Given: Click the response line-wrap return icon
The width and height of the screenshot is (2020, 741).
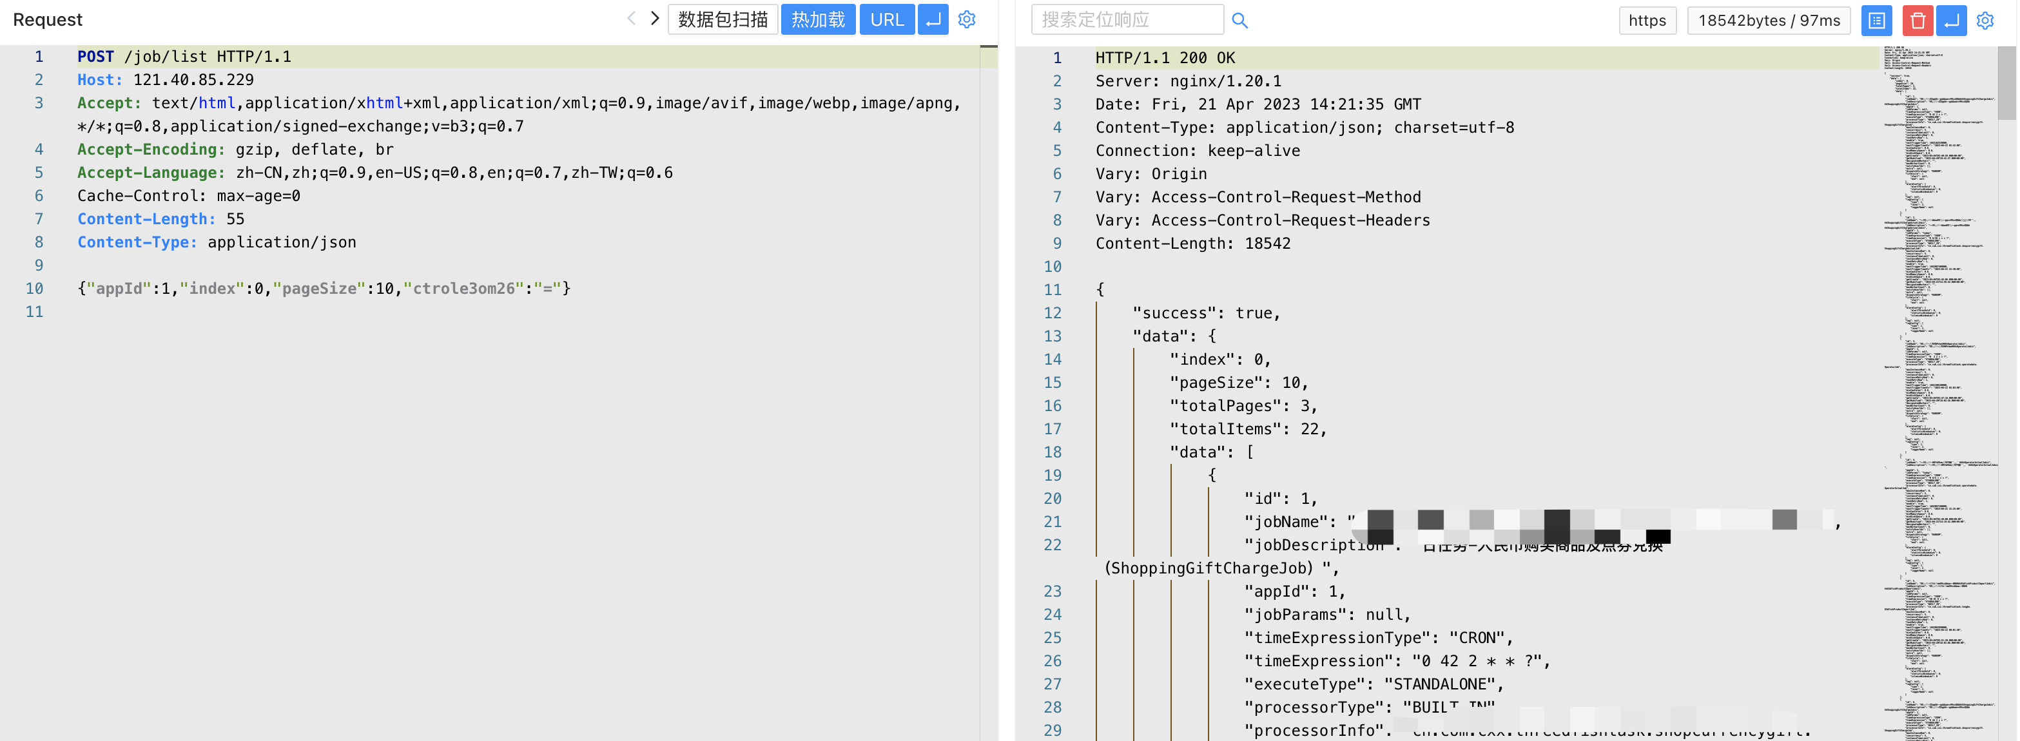Looking at the screenshot, I should 1951,21.
